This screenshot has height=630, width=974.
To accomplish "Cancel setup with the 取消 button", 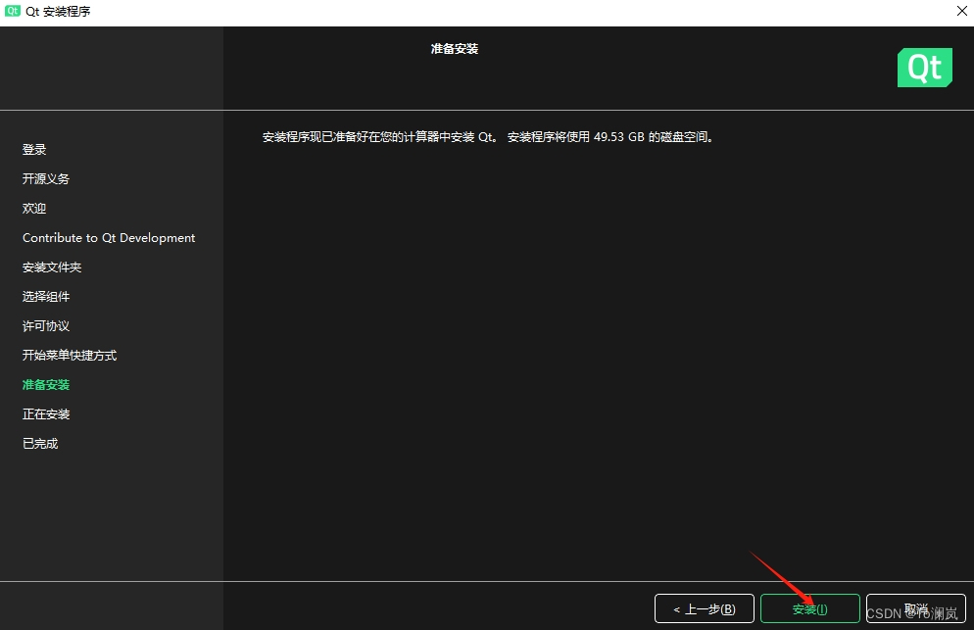I will pyautogui.click(x=916, y=608).
